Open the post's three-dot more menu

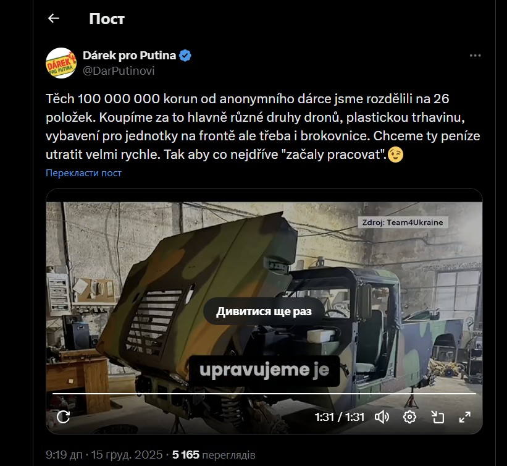(x=475, y=56)
